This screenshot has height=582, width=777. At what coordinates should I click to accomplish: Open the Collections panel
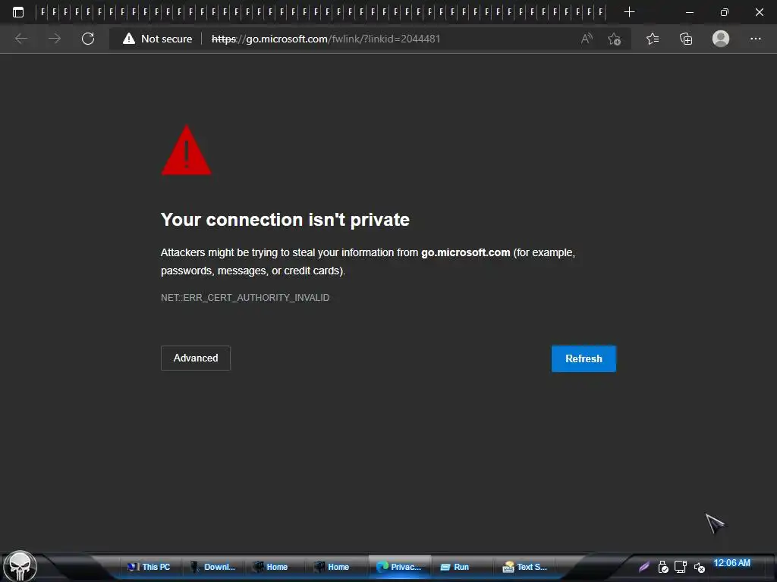686,39
